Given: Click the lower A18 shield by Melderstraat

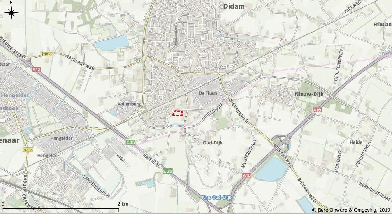Looking at the screenshot, I should click(x=246, y=175).
